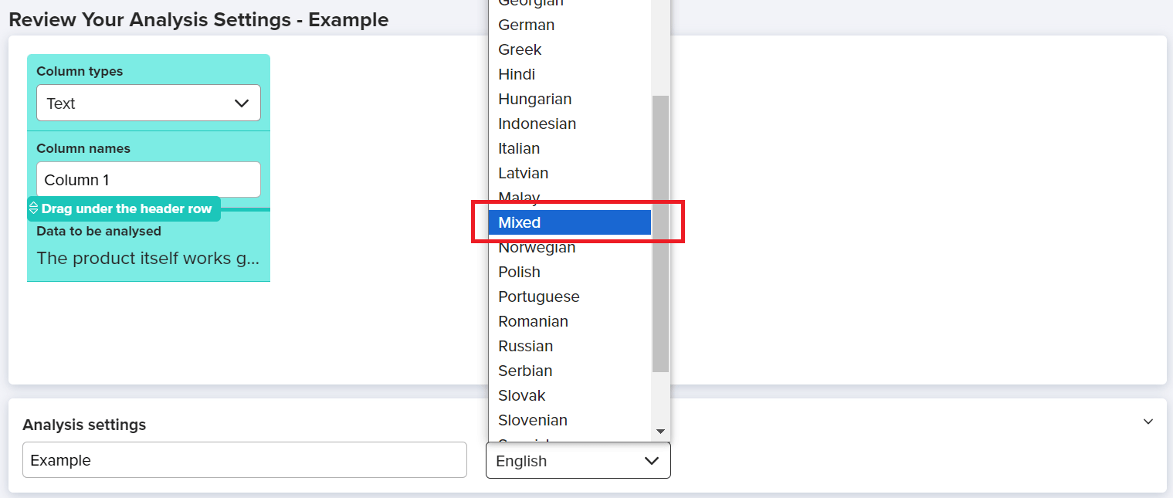
Task: Click the chevron on the Column types dropdown
Action: (241, 103)
